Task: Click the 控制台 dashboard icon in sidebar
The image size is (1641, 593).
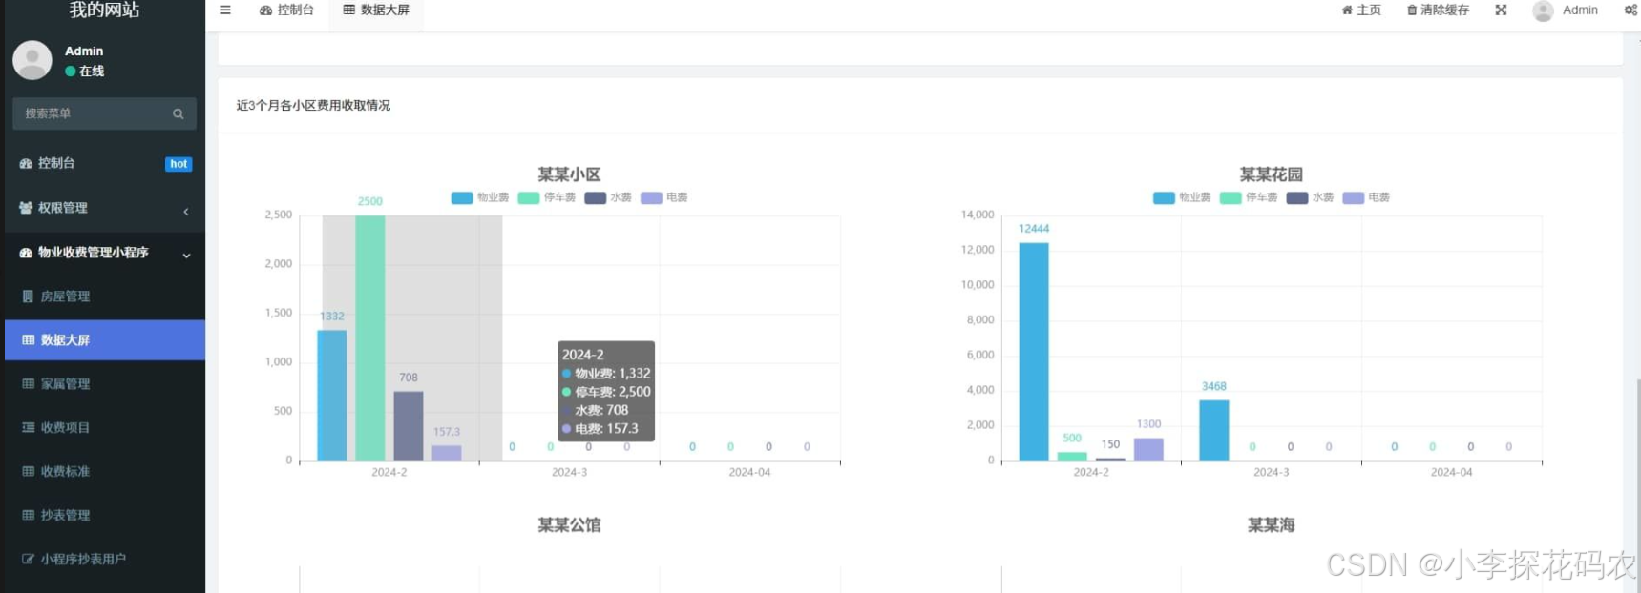Action: coord(26,164)
